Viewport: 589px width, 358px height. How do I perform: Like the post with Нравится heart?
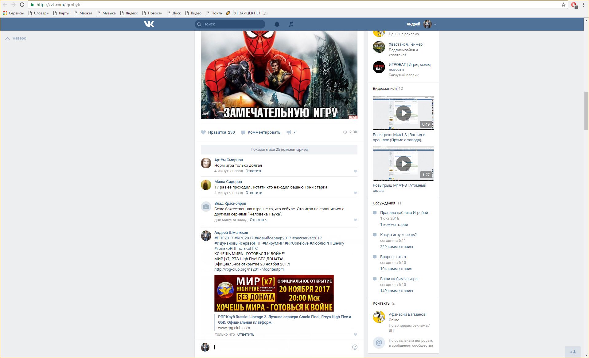point(203,132)
